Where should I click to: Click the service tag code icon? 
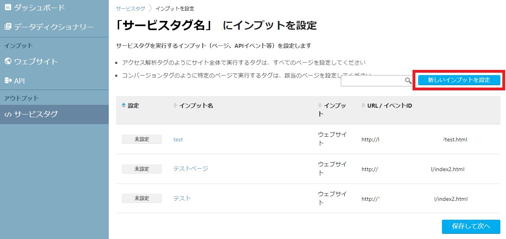tap(8, 114)
